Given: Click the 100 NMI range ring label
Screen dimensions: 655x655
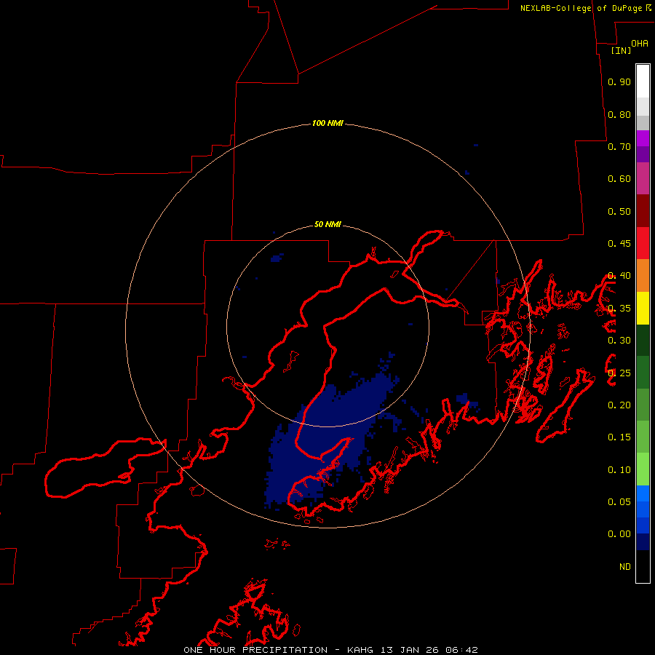Looking at the screenshot, I should click(x=327, y=123).
